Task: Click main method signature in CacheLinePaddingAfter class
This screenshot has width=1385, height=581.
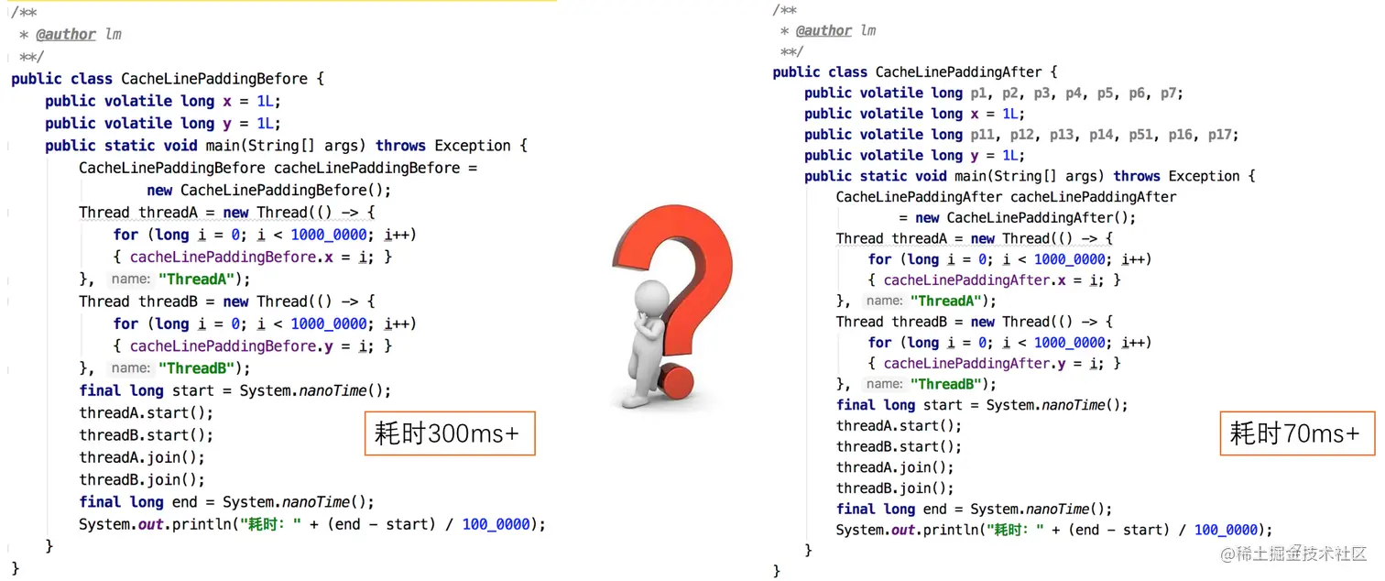Action: (1030, 176)
